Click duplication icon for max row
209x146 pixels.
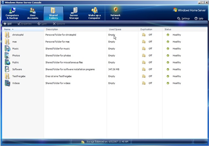point(144,42)
